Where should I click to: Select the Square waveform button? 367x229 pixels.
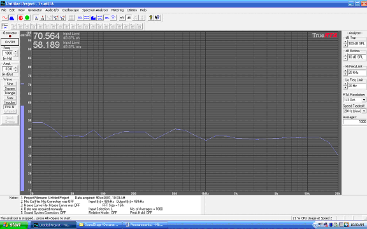pos(10,88)
